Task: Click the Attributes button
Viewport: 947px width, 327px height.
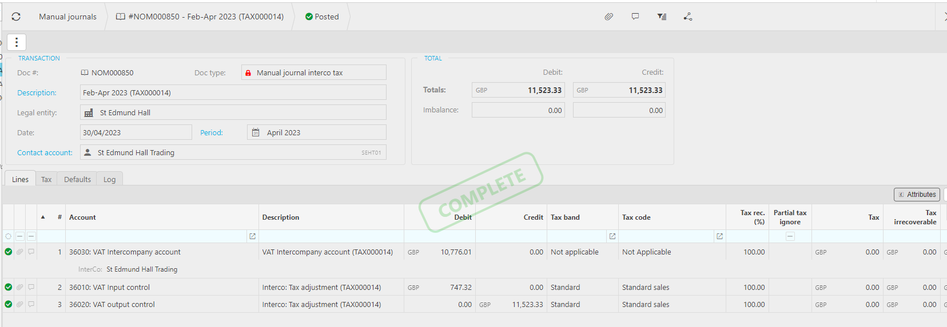Action: coord(917,195)
